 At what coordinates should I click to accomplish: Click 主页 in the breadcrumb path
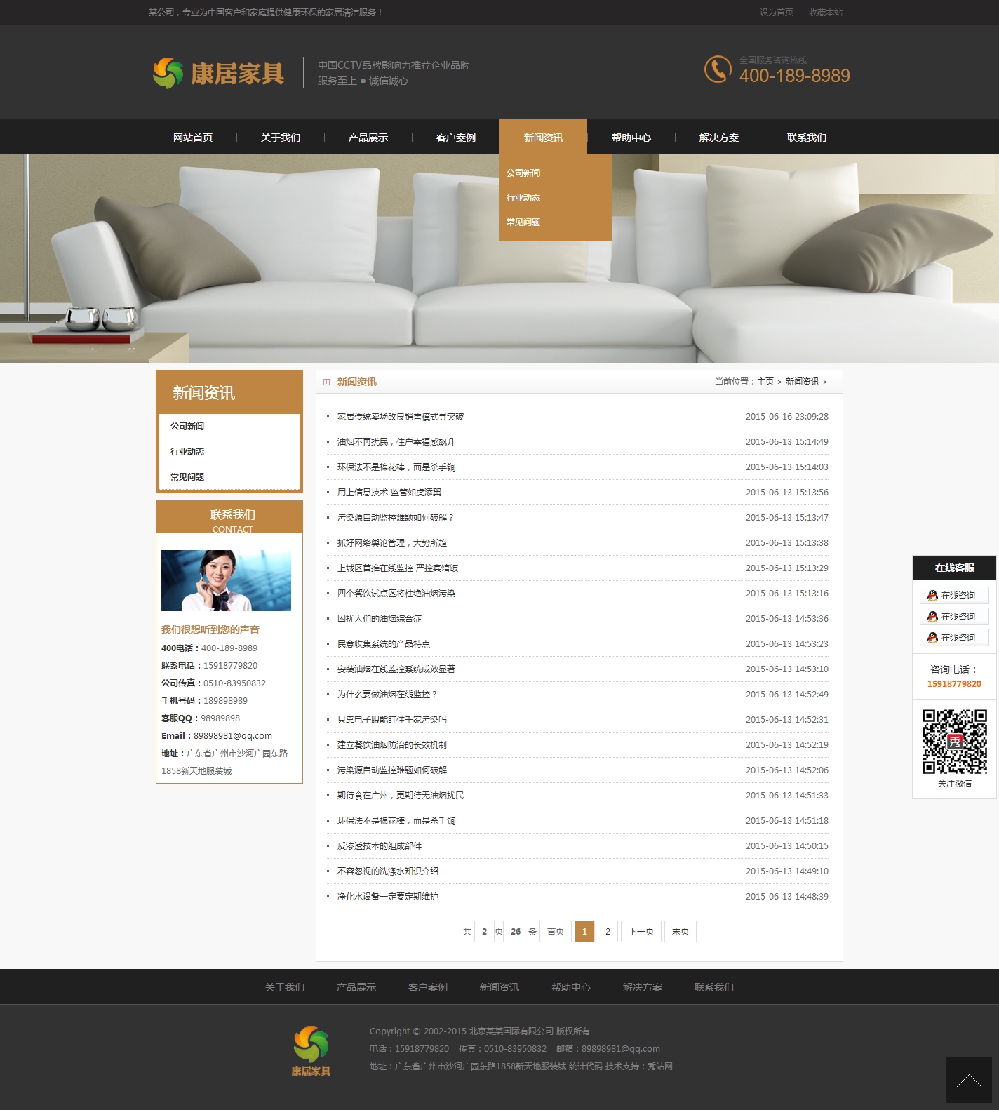click(765, 382)
